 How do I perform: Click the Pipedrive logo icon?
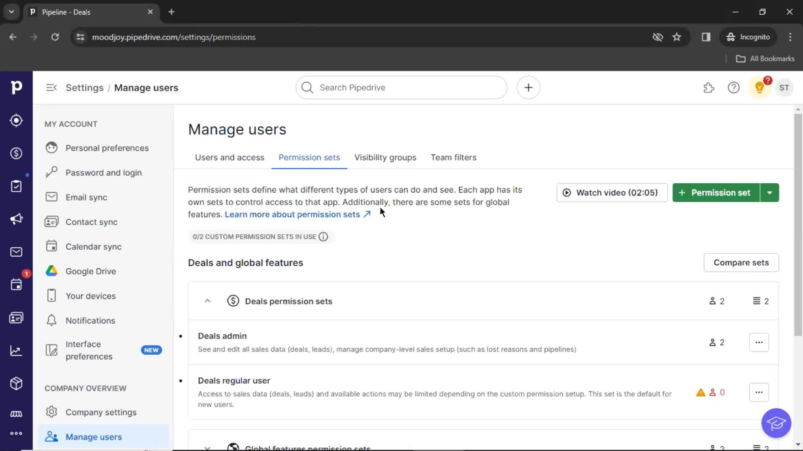(x=16, y=87)
